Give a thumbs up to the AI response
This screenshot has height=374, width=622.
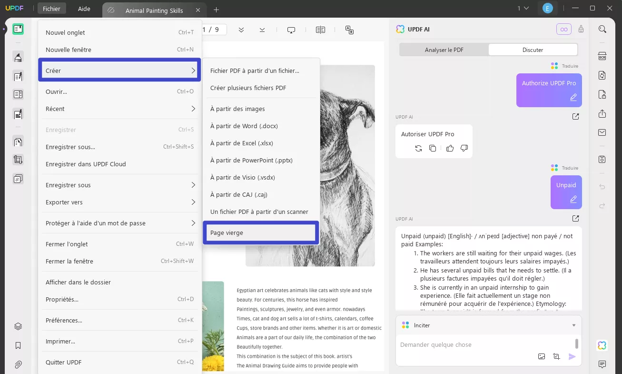coord(450,148)
